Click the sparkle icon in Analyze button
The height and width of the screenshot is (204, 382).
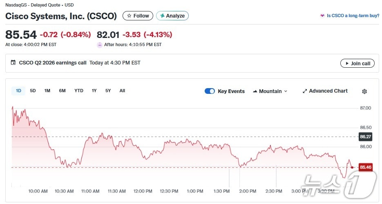tap(162, 16)
